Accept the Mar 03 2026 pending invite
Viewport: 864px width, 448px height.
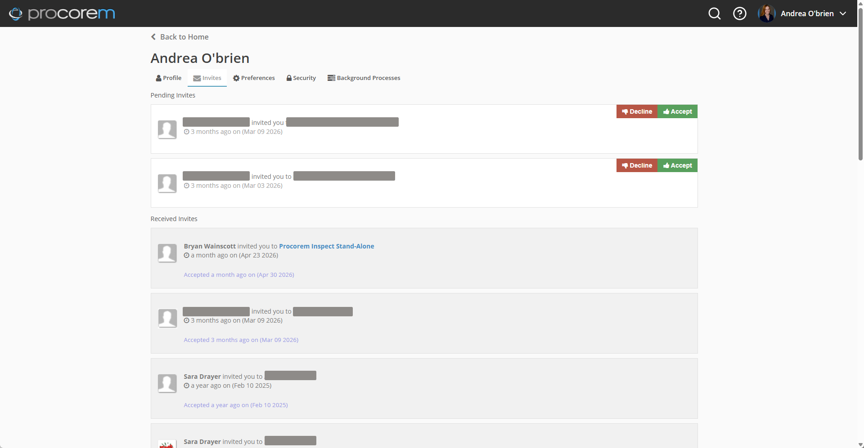[x=677, y=165]
